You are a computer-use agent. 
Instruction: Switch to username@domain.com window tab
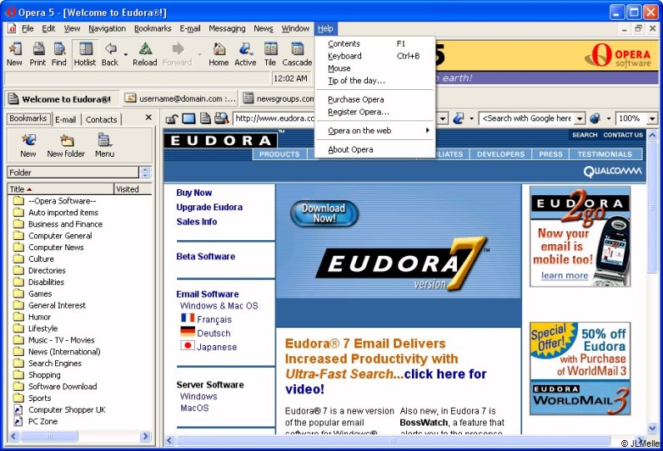179,99
